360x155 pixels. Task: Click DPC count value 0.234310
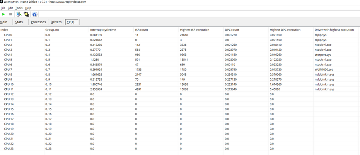[x=231, y=74]
